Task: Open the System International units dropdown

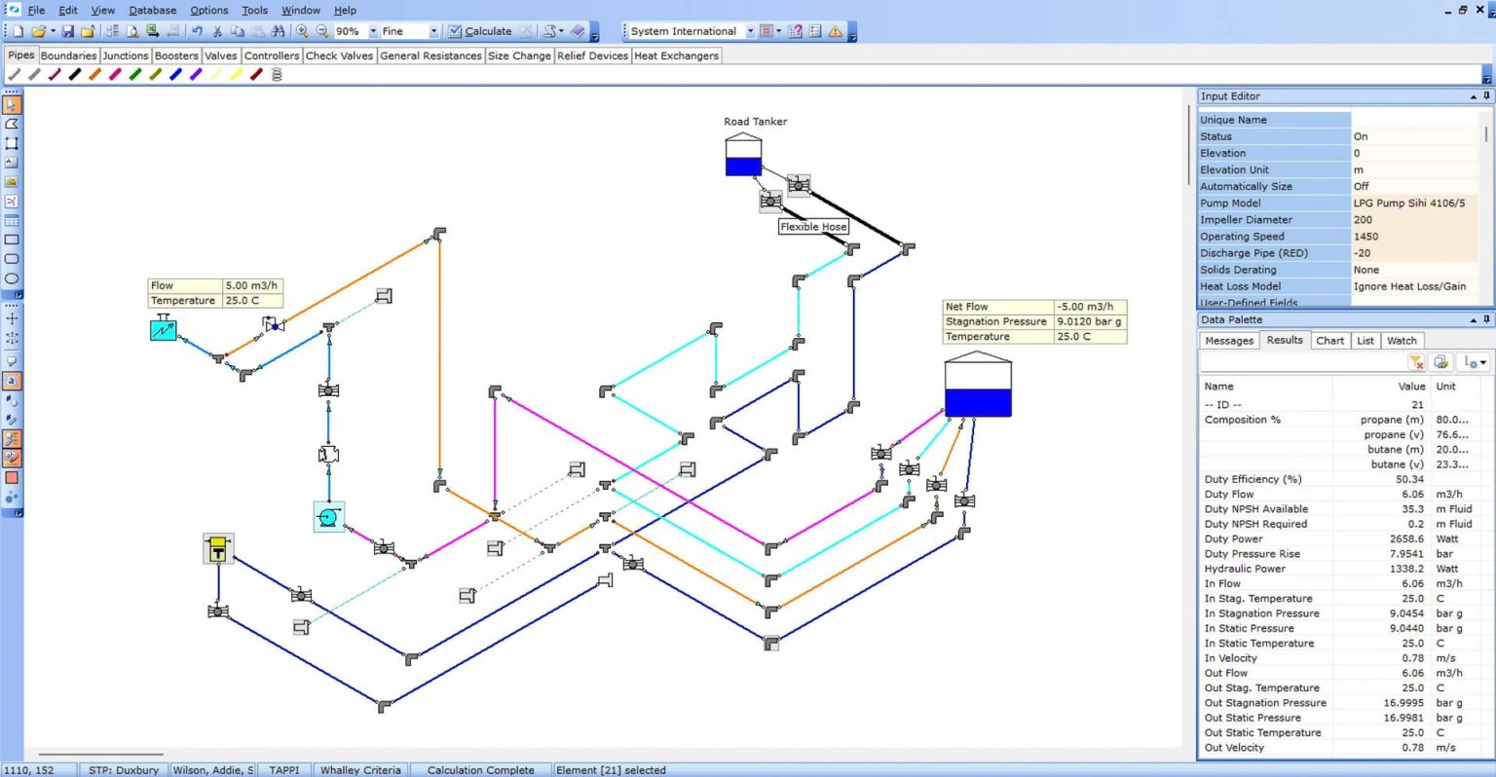Action: pos(750,32)
